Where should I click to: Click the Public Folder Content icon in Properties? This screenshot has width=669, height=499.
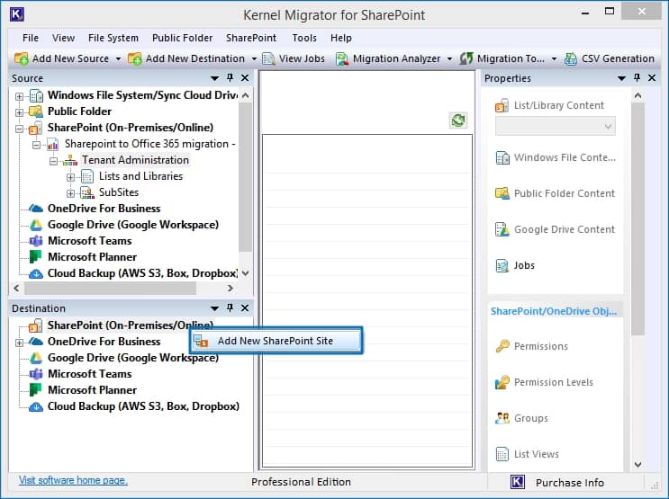(x=502, y=193)
